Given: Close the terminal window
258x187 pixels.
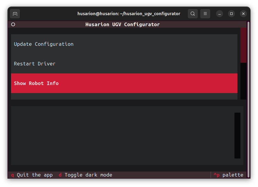Looking at the screenshot, I should tap(243, 14).
